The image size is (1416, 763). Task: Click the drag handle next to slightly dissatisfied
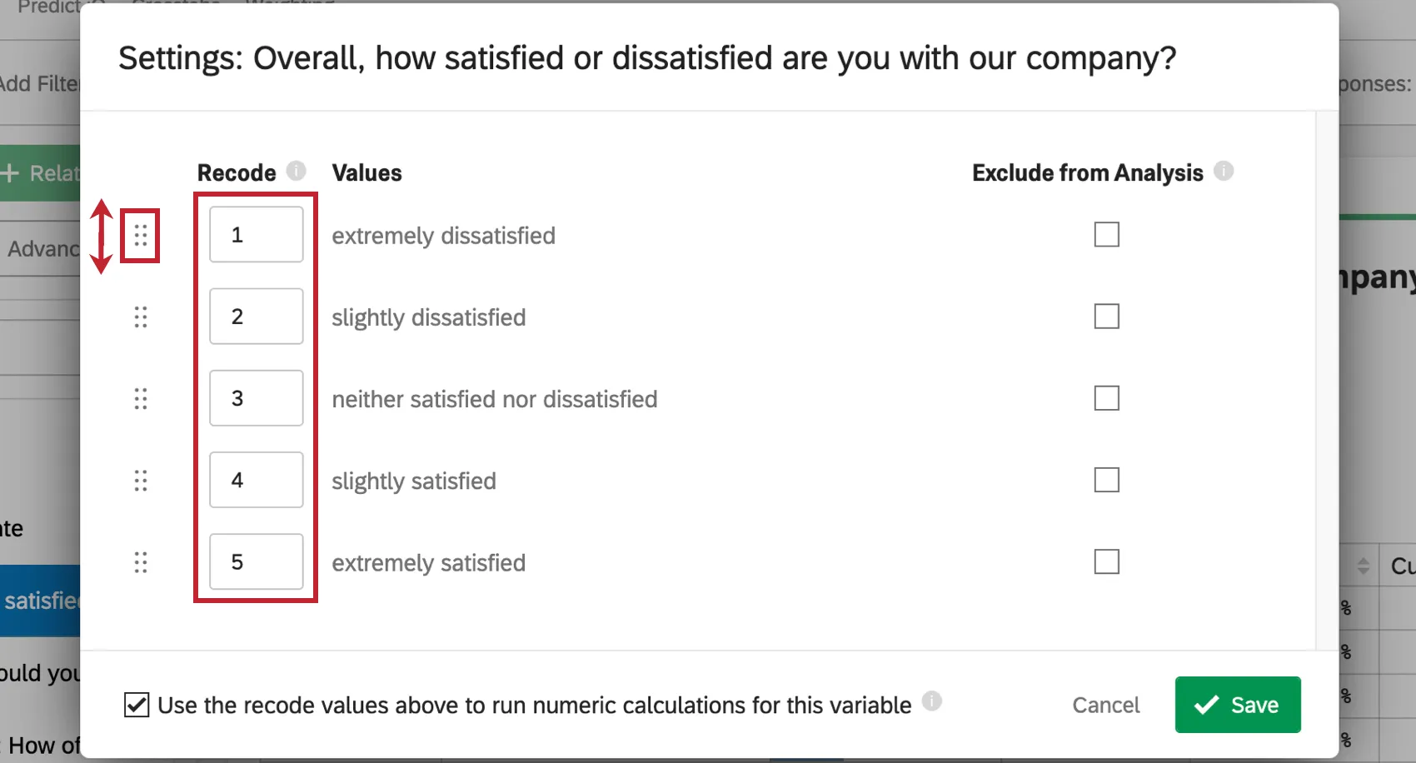point(142,317)
